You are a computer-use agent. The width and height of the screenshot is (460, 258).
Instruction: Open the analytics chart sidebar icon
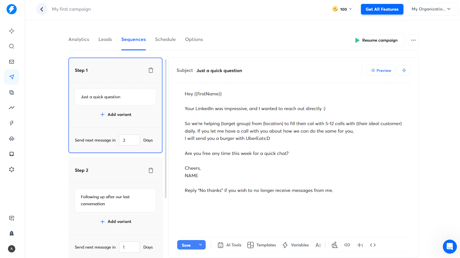pos(11,108)
